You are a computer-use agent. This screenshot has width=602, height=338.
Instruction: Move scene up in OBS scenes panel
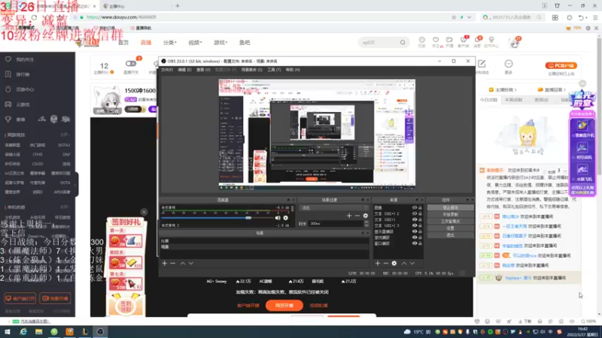[183, 264]
